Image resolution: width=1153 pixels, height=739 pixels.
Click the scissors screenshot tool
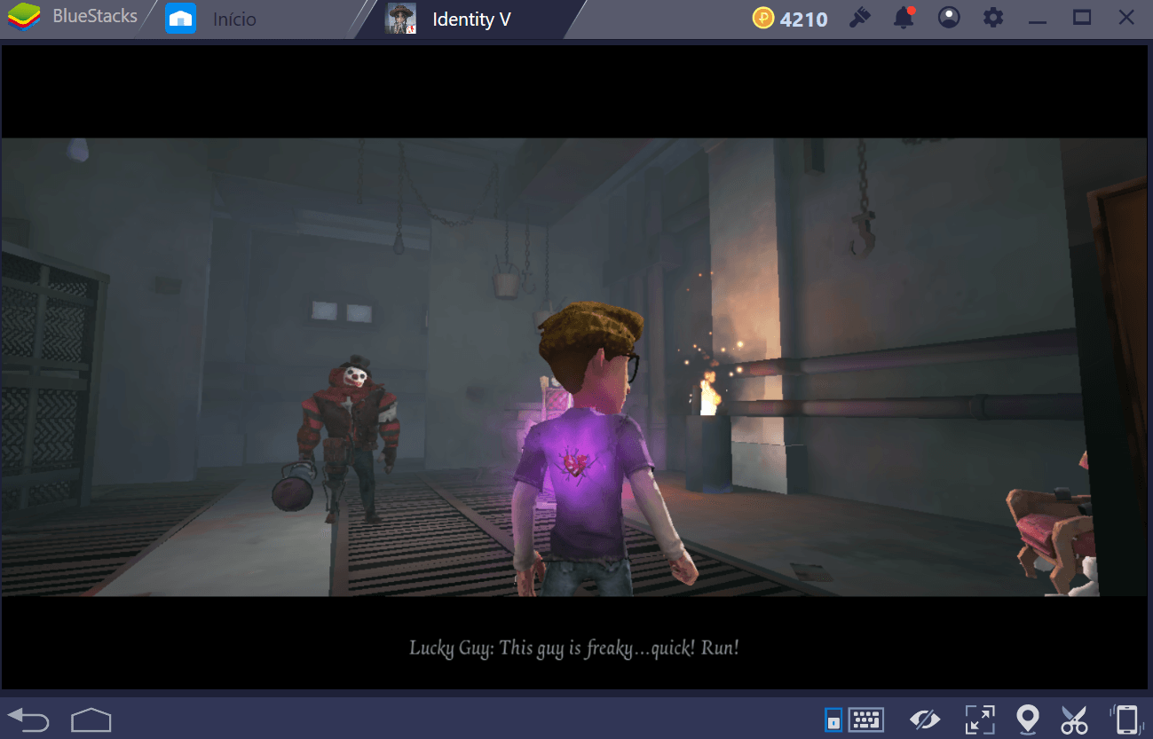pyautogui.click(x=1074, y=719)
